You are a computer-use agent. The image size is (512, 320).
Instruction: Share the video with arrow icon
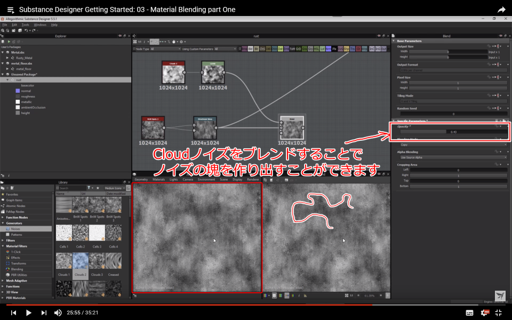(x=501, y=10)
